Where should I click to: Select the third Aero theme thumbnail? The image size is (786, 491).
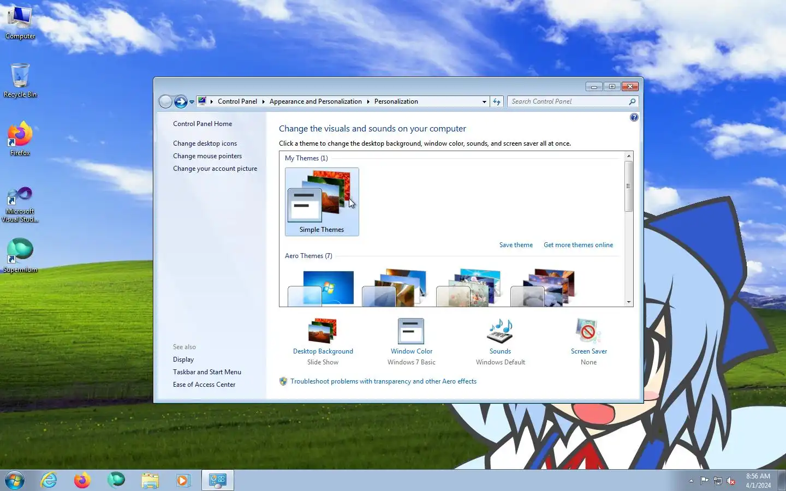click(x=469, y=288)
